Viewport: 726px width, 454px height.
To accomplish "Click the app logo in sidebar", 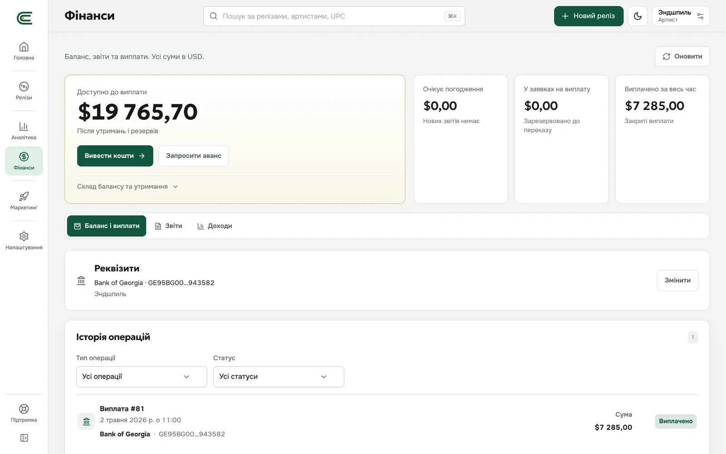I will coord(24,18).
